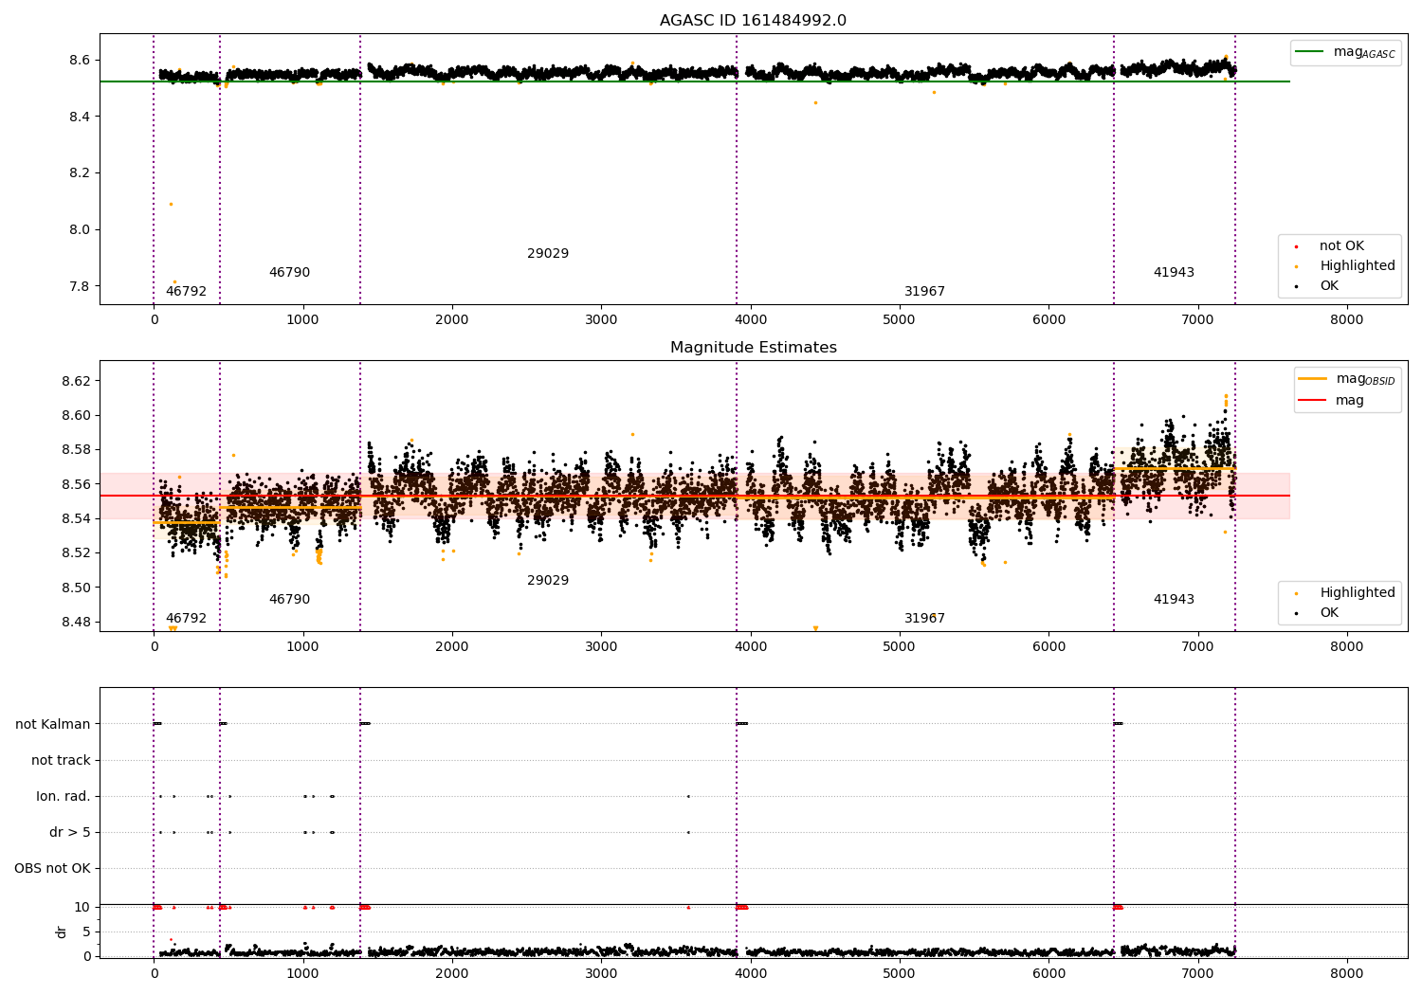Screen dimensions: 1422x995
Task: Click orange outlier point near 8.09 in top plot
Action: [171, 204]
